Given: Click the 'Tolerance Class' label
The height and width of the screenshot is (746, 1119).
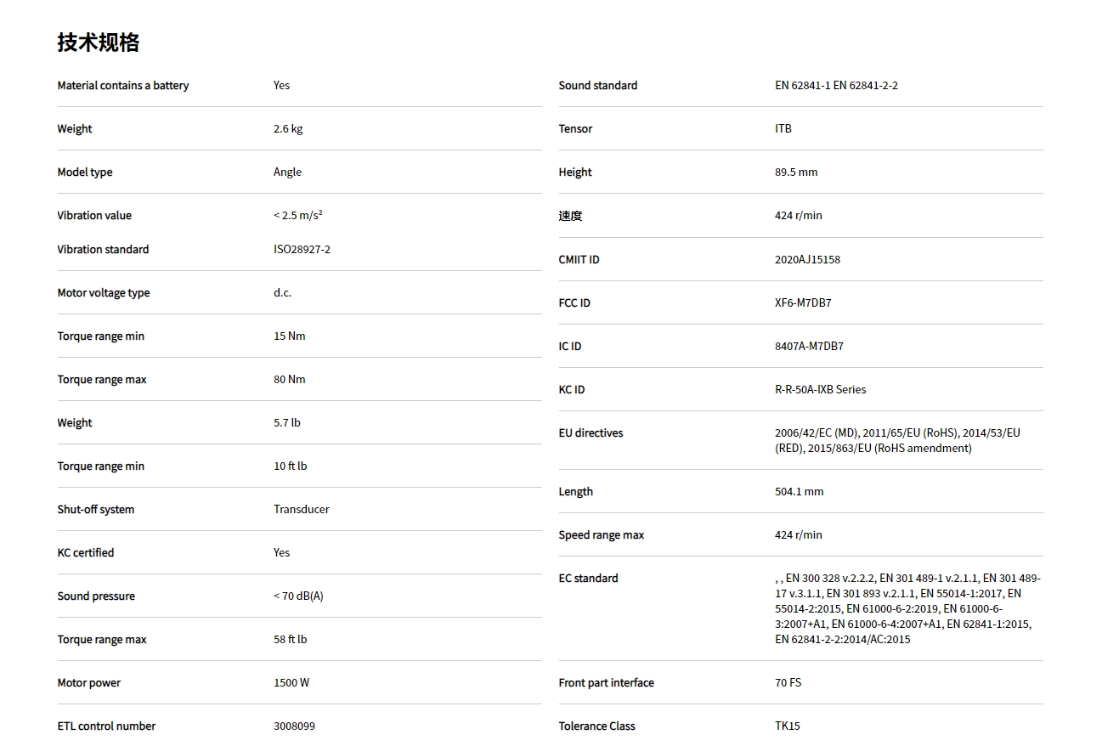Looking at the screenshot, I should 596,726.
